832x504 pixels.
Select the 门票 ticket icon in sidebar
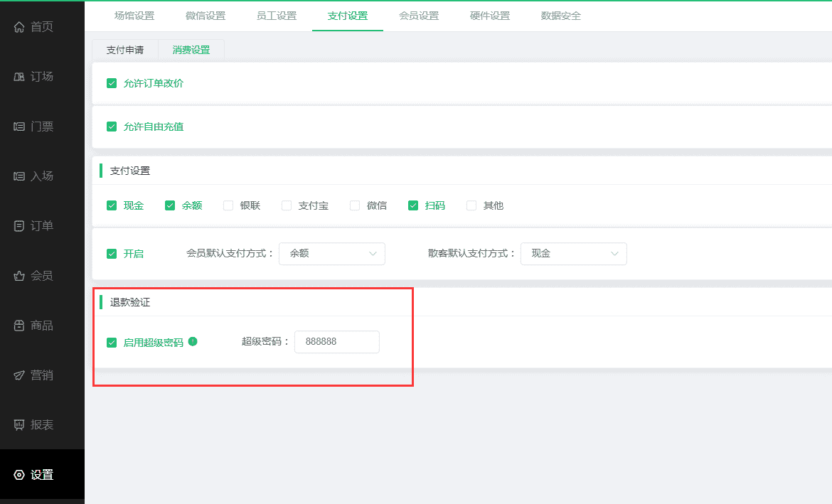point(19,127)
